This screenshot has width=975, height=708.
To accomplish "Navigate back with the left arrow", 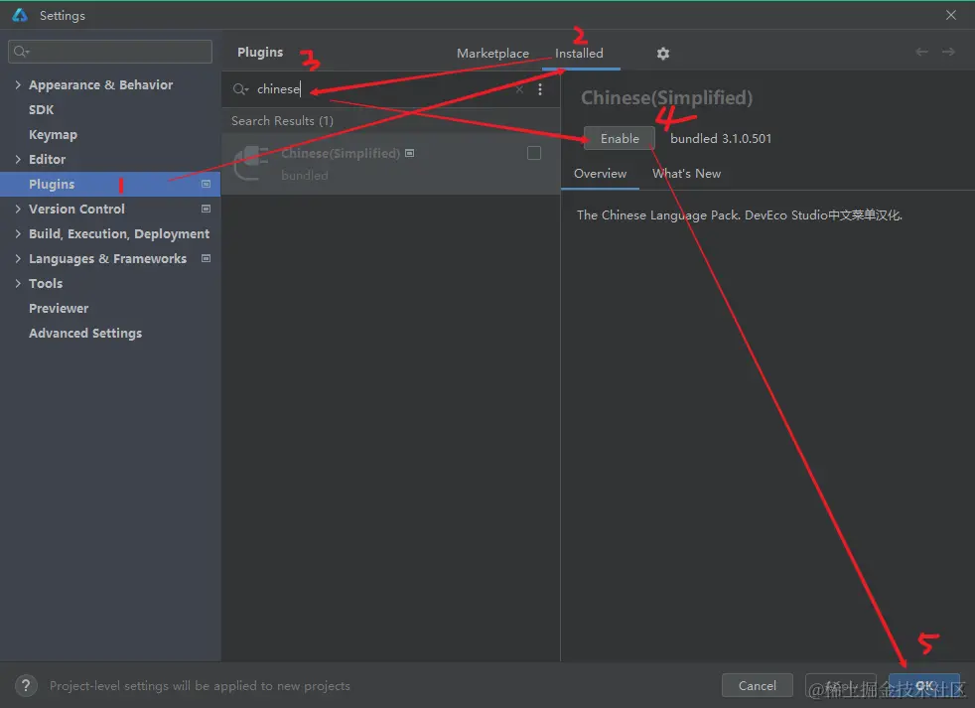I will pyautogui.click(x=921, y=52).
